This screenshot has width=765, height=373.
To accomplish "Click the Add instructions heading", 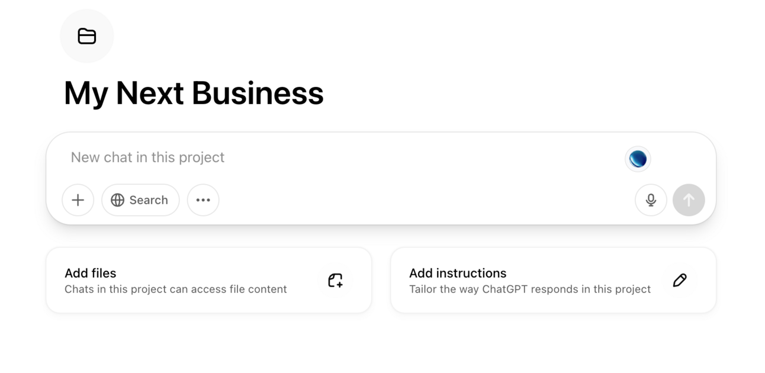I will pyautogui.click(x=458, y=273).
